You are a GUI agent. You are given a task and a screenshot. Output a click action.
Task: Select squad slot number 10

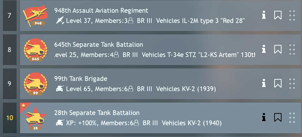(x=10, y=118)
